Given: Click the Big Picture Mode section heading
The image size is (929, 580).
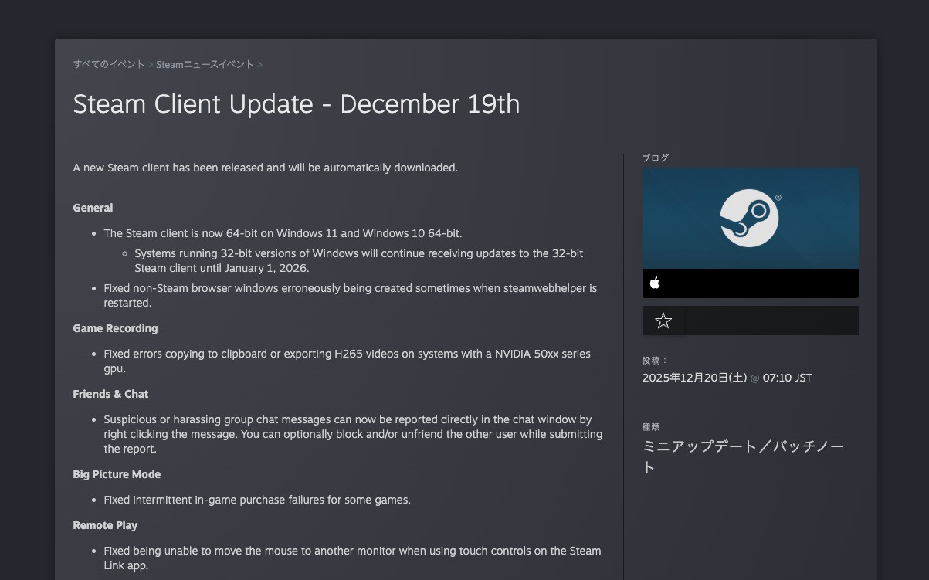Looking at the screenshot, I should pyautogui.click(x=117, y=474).
